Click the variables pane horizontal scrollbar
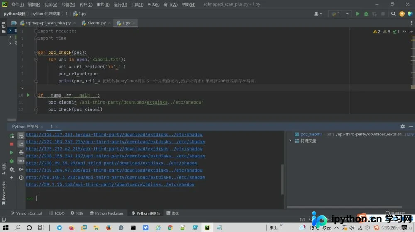Viewport: 415px width, 232px height. pyautogui.click(x=344, y=207)
